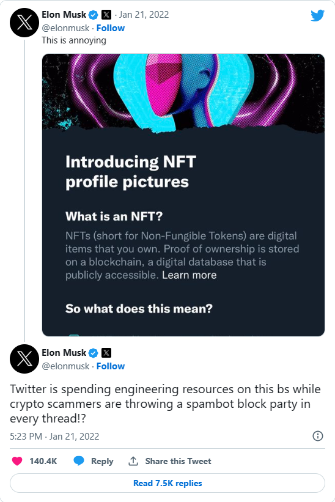Follow @elonmusk from the top tweet

coord(111,28)
